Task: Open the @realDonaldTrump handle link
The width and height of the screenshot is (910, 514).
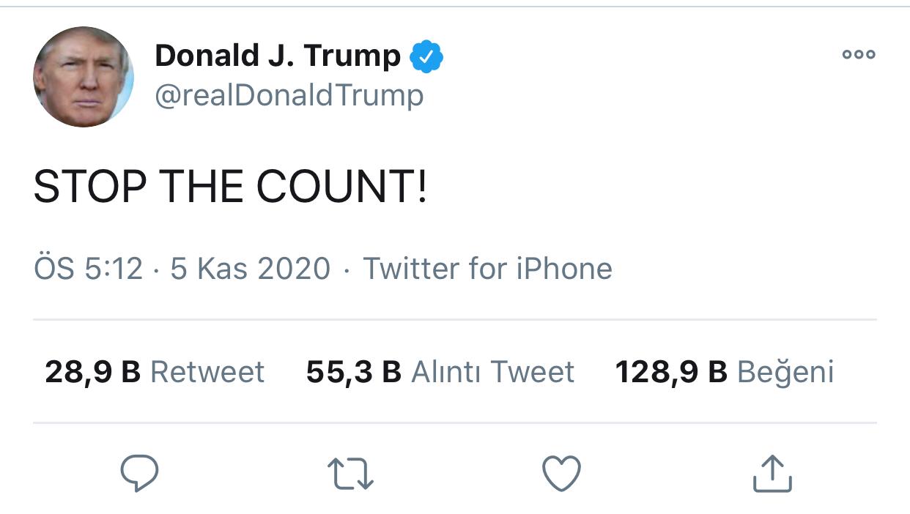Action: coord(289,95)
